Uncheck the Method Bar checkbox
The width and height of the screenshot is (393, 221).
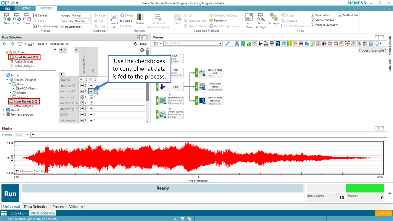tap(340, 15)
